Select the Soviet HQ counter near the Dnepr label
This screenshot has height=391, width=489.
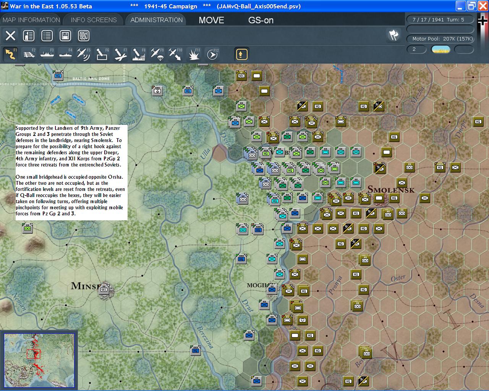tap(478, 121)
